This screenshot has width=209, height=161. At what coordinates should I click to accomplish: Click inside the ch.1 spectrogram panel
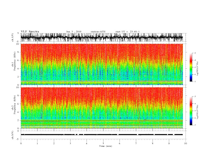coord(102,64)
